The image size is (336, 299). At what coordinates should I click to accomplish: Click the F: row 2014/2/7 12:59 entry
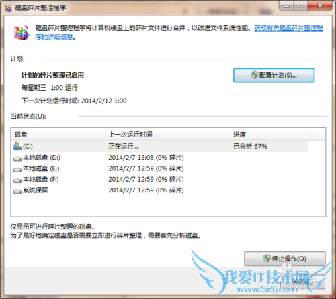146,179
